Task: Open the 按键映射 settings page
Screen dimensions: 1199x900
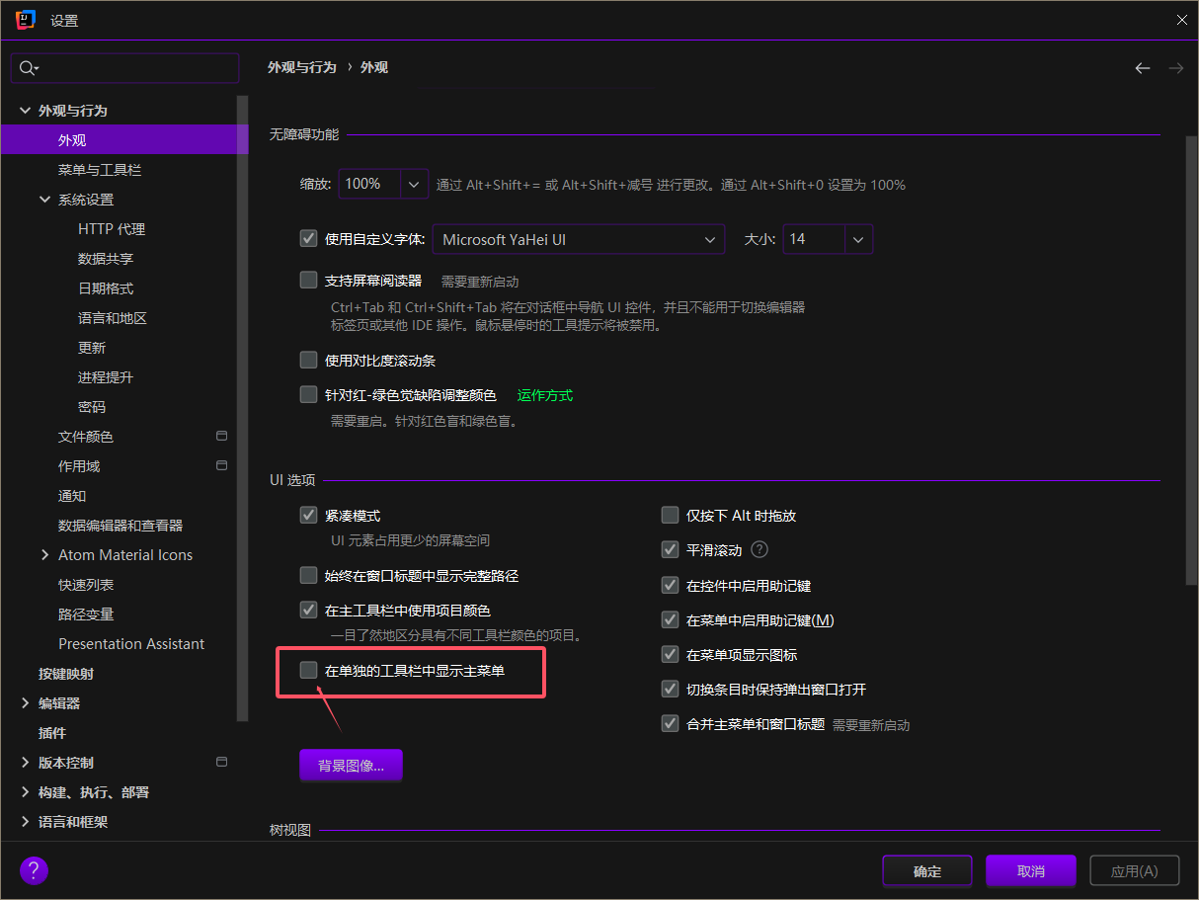Action: [x=66, y=674]
